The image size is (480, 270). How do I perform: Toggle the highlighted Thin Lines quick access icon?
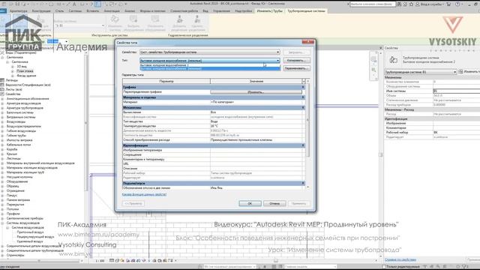pos(97,4)
